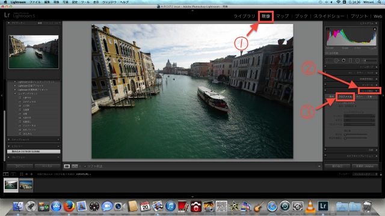Viewport: 385px width, 216px height.
Task: Switch to Loupe view in toolbar
Action: 67,166
